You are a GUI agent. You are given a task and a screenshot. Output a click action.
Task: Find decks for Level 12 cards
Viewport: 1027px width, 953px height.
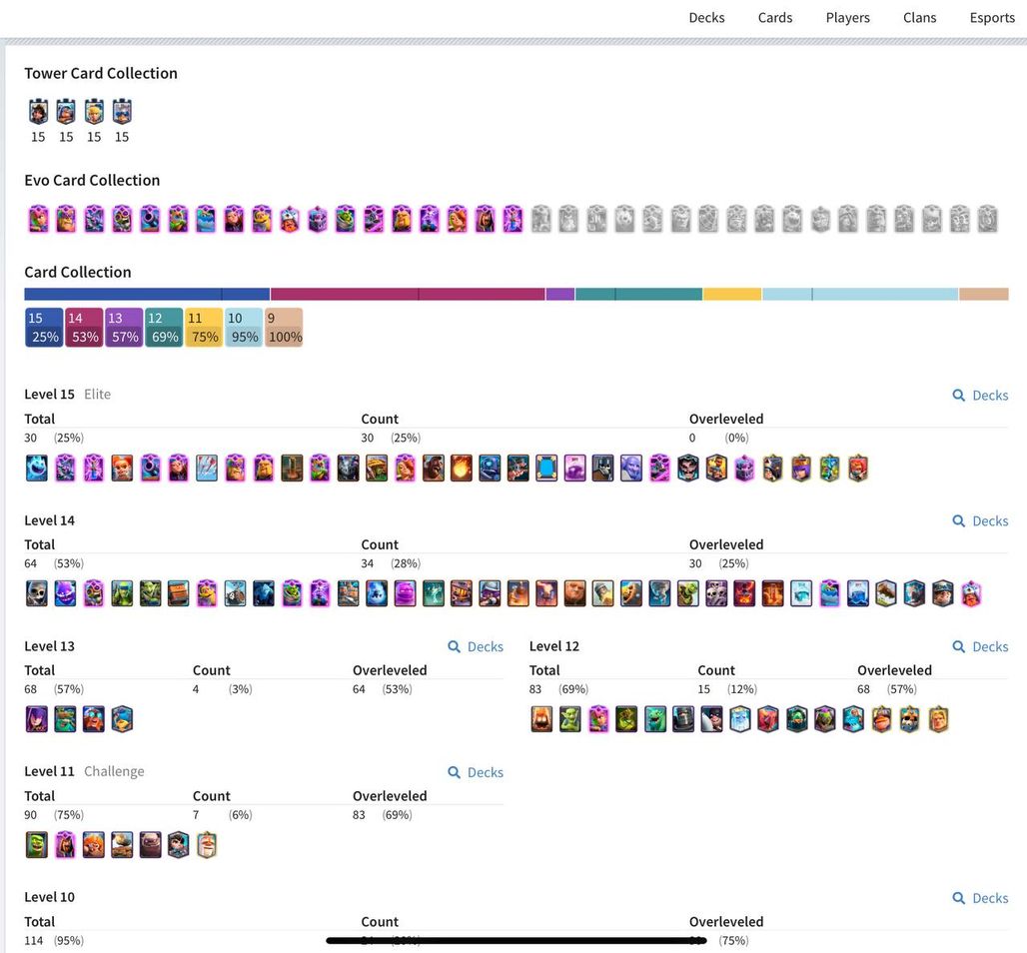tap(980, 646)
